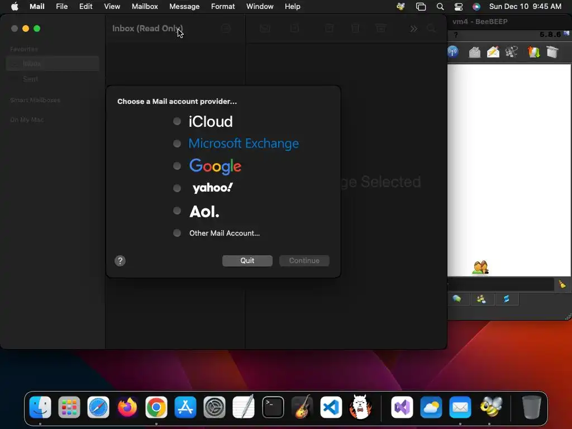Screen dimensions: 572x429
Task: Click BeeBEEP greyed-out group icon
Action: tap(512, 52)
